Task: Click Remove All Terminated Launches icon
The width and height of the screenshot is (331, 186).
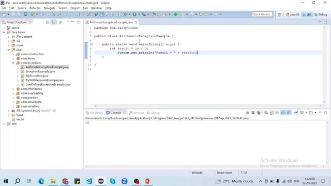Action: click(259, 113)
